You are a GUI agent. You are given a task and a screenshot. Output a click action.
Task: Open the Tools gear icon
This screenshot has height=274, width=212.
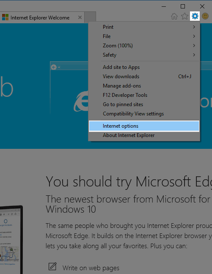pyautogui.click(x=195, y=16)
